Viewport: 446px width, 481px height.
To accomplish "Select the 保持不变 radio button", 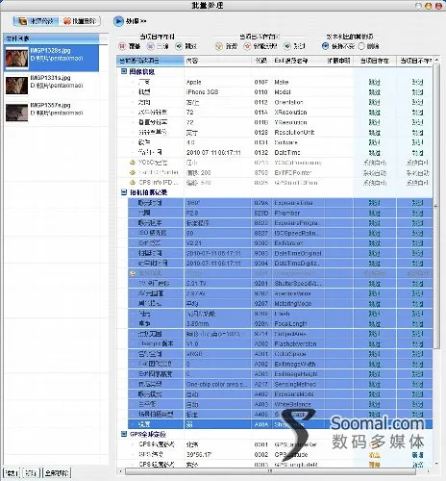I will (x=325, y=46).
